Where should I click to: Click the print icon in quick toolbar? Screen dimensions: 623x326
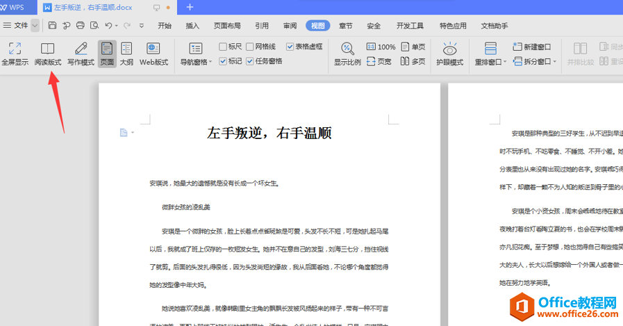pos(81,26)
